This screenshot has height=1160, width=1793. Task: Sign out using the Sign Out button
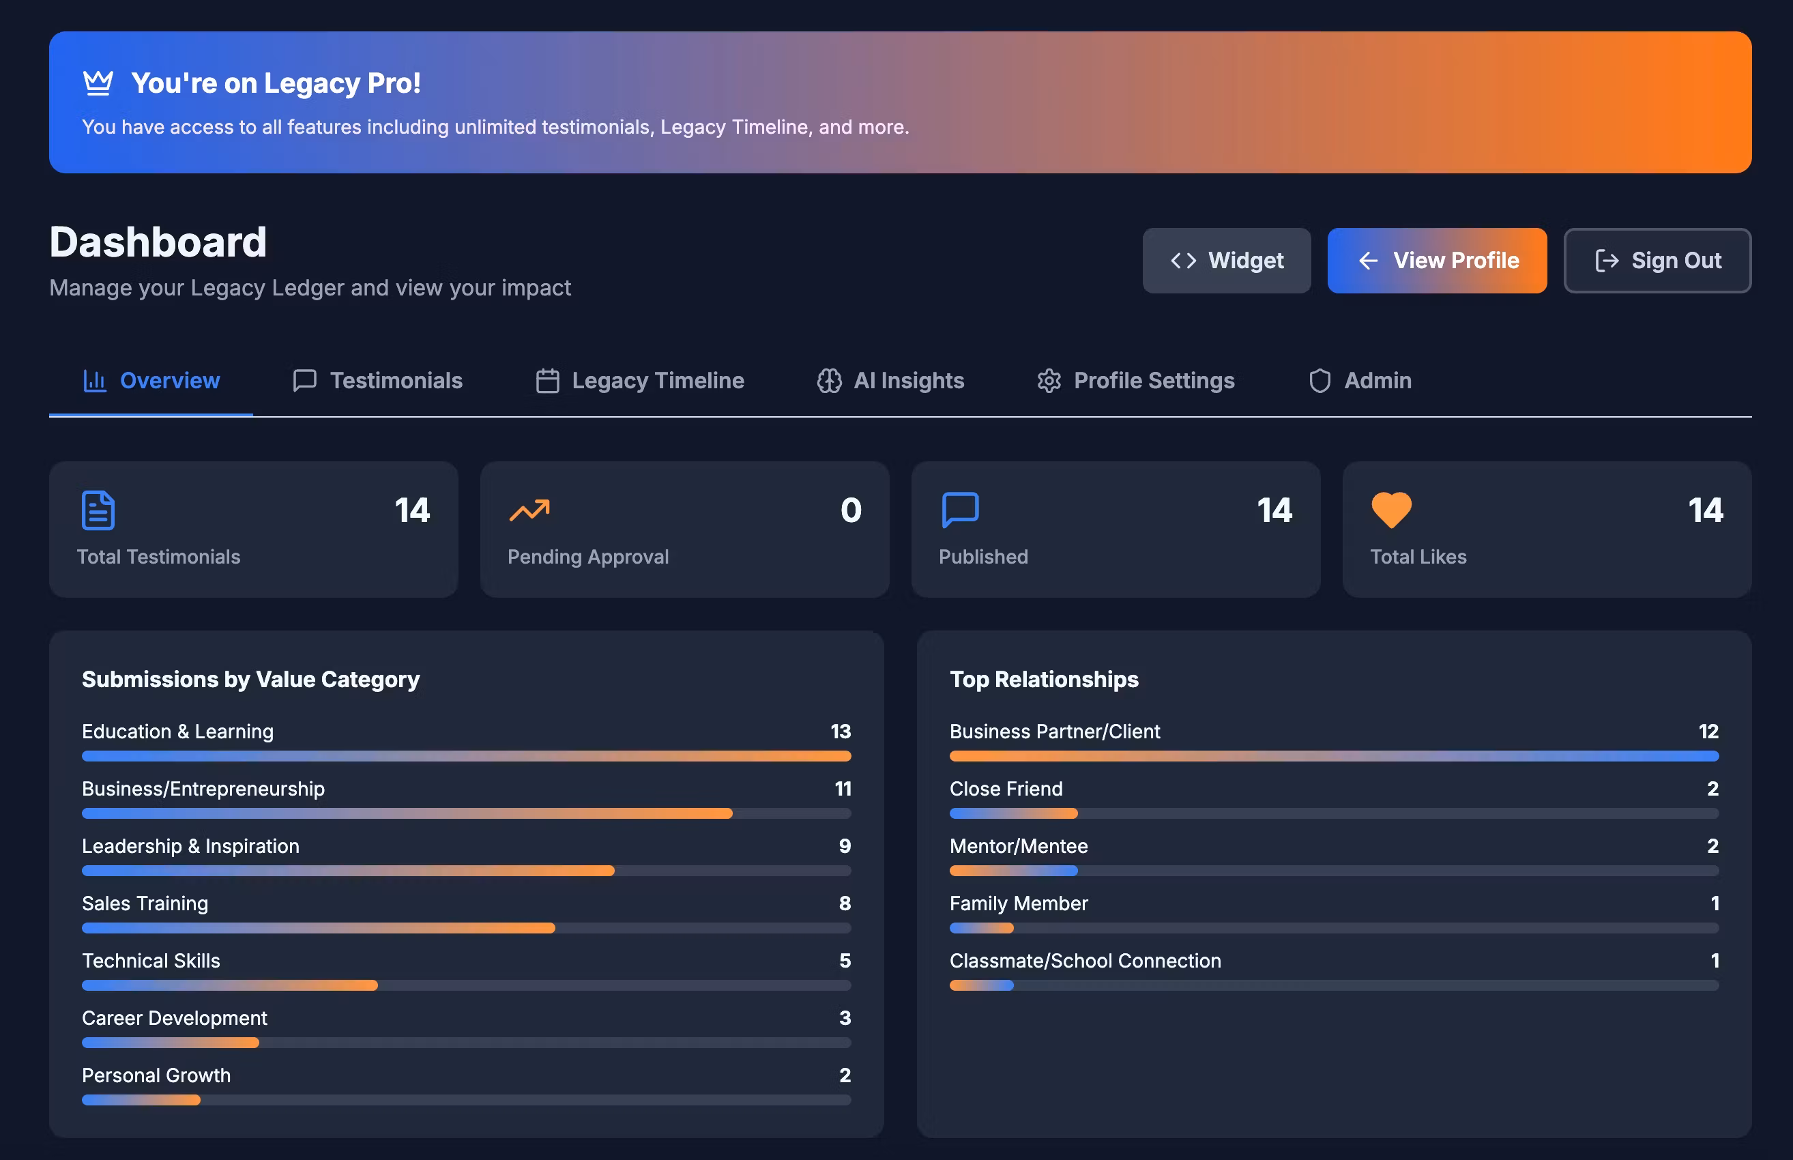[x=1657, y=261]
